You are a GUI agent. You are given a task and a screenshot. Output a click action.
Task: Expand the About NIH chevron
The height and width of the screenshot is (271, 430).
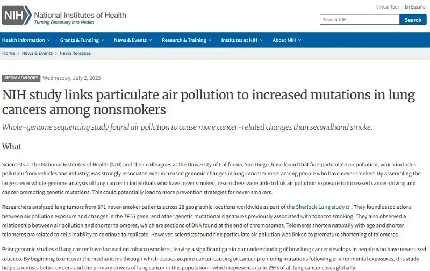299,40
